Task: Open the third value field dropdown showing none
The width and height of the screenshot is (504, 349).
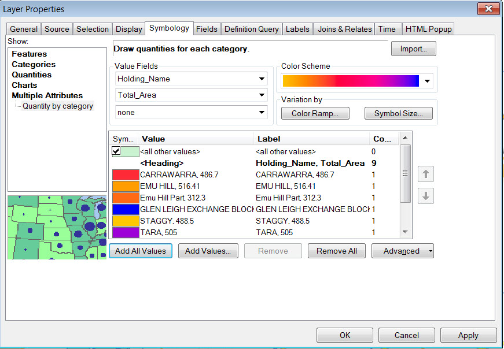Action: (x=262, y=112)
